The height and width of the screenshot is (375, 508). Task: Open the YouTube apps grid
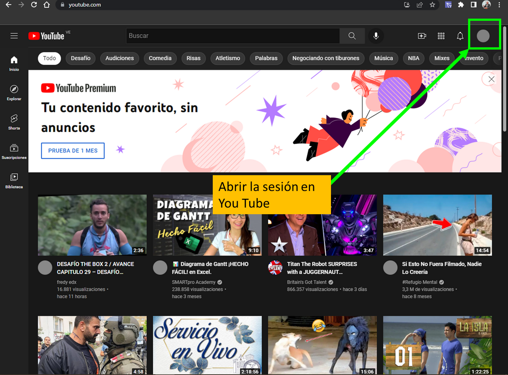441,36
